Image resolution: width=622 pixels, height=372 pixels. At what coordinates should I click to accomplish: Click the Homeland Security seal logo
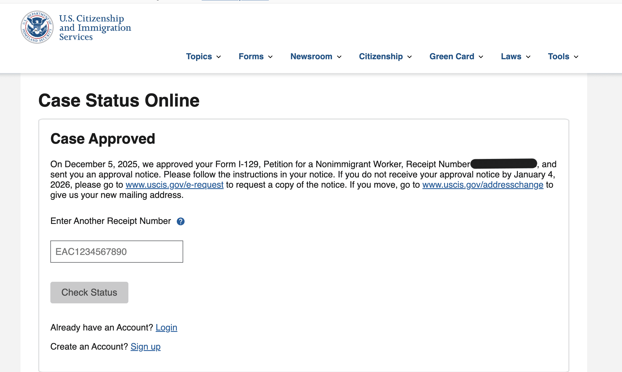tap(37, 27)
